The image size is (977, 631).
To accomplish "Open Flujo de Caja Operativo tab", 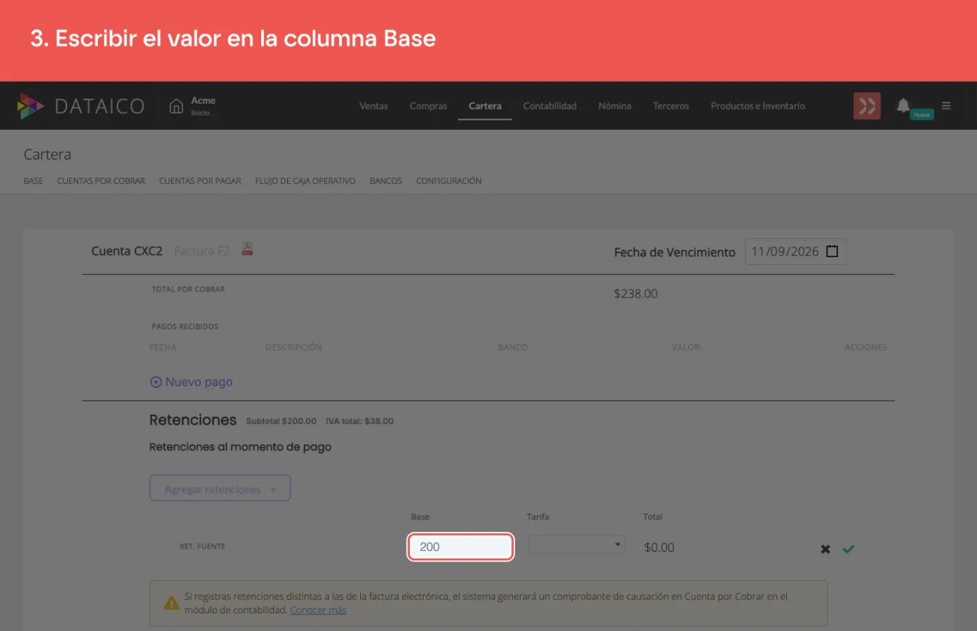I will pyautogui.click(x=305, y=181).
